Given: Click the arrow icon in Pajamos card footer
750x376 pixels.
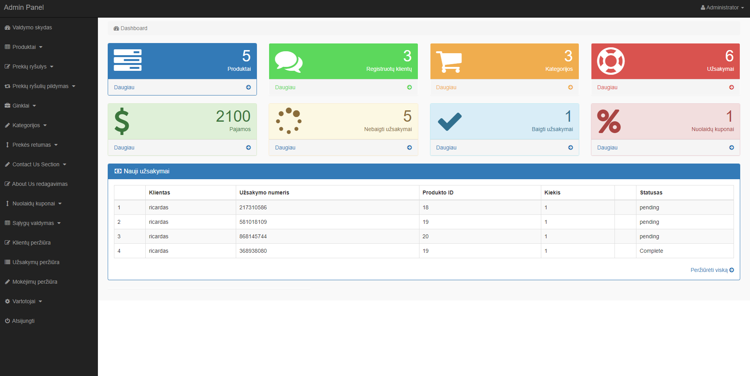Looking at the screenshot, I should 248,148.
